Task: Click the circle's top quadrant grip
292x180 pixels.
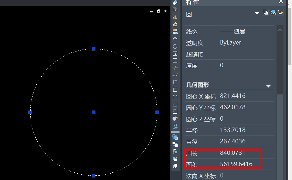Action: [94, 49]
